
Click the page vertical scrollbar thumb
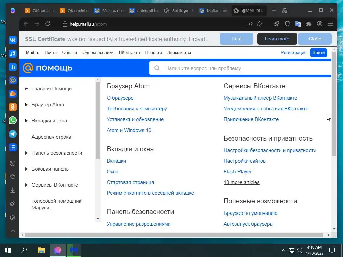pos(334,104)
